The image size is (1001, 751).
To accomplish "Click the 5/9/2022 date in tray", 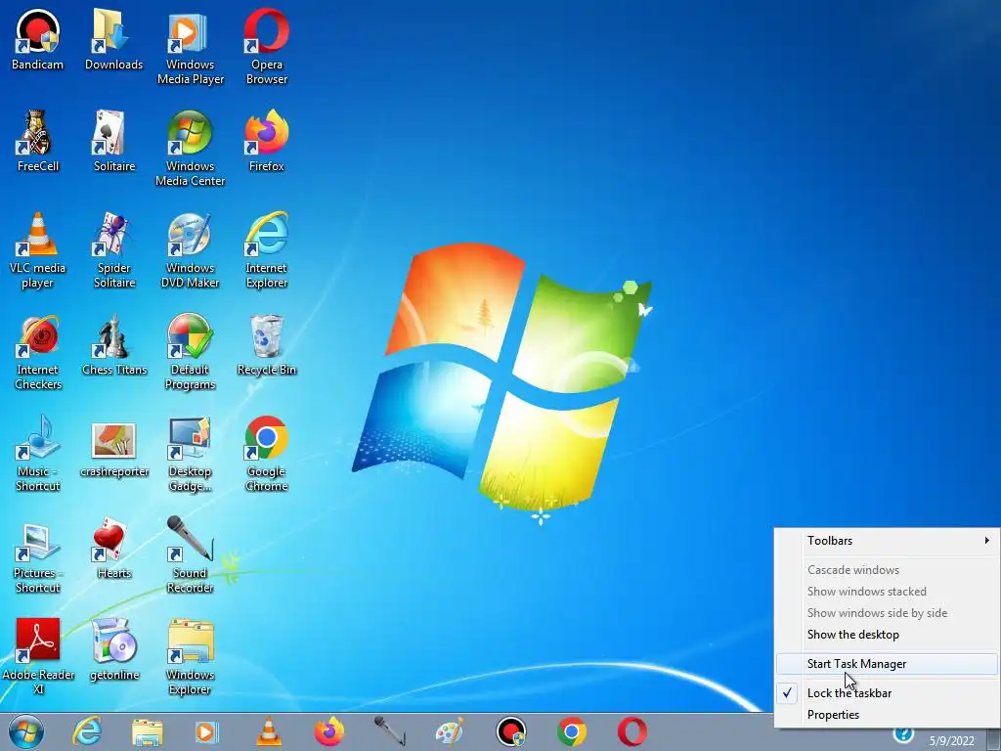I will pos(952,741).
